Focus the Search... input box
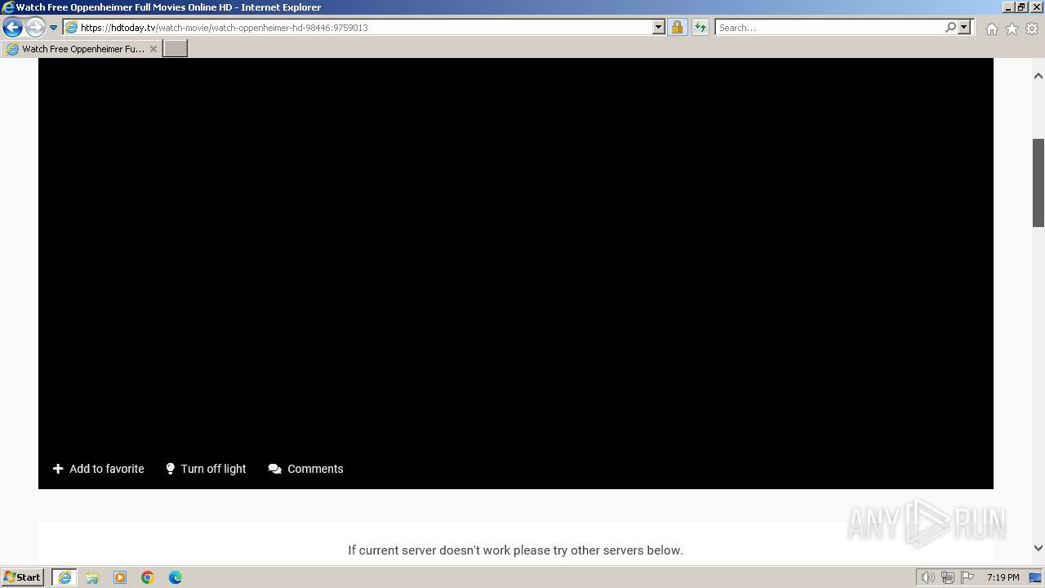Image resolution: width=1045 pixels, height=588 pixels. [x=829, y=27]
